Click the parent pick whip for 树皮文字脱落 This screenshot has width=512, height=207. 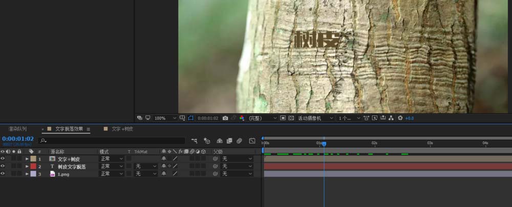[215, 166]
